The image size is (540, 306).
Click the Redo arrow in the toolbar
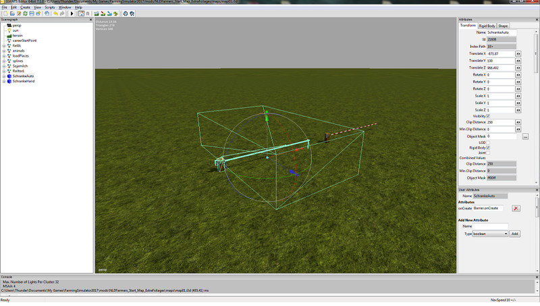(x=62, y=13)
